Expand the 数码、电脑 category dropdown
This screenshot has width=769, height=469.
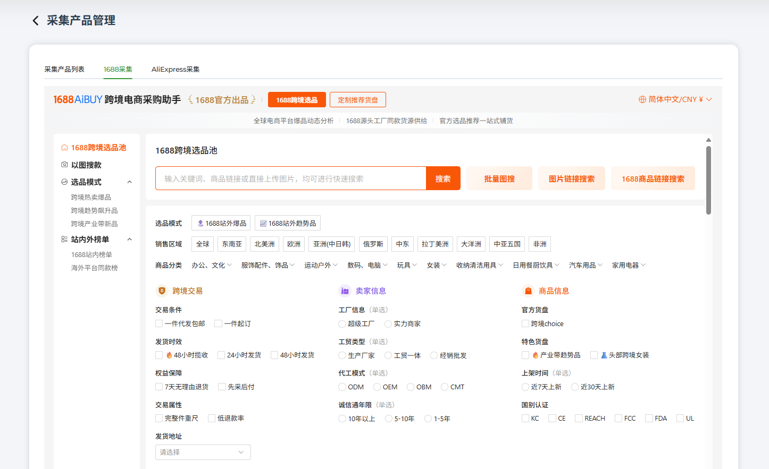[367, 265]
